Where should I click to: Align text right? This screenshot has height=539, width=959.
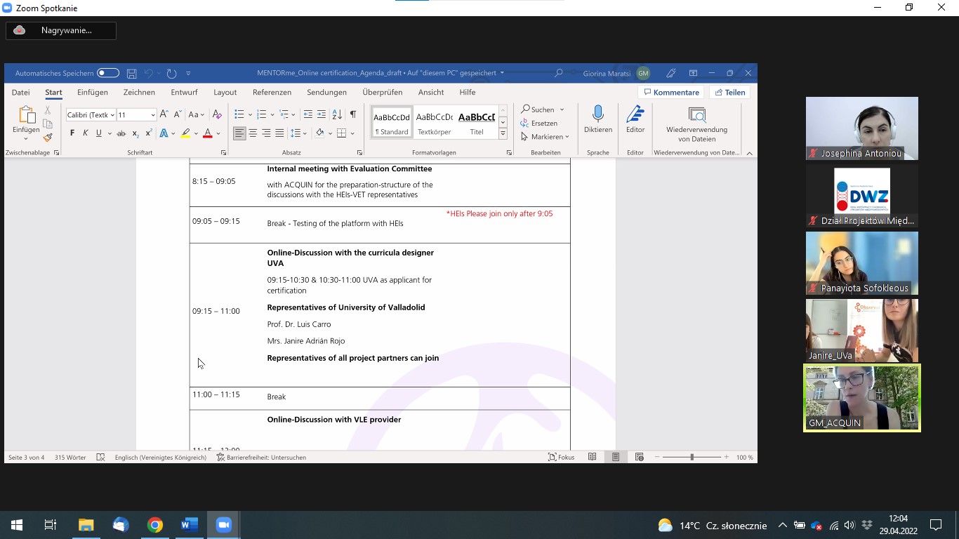pyautogui.click(x=266, y=133)
